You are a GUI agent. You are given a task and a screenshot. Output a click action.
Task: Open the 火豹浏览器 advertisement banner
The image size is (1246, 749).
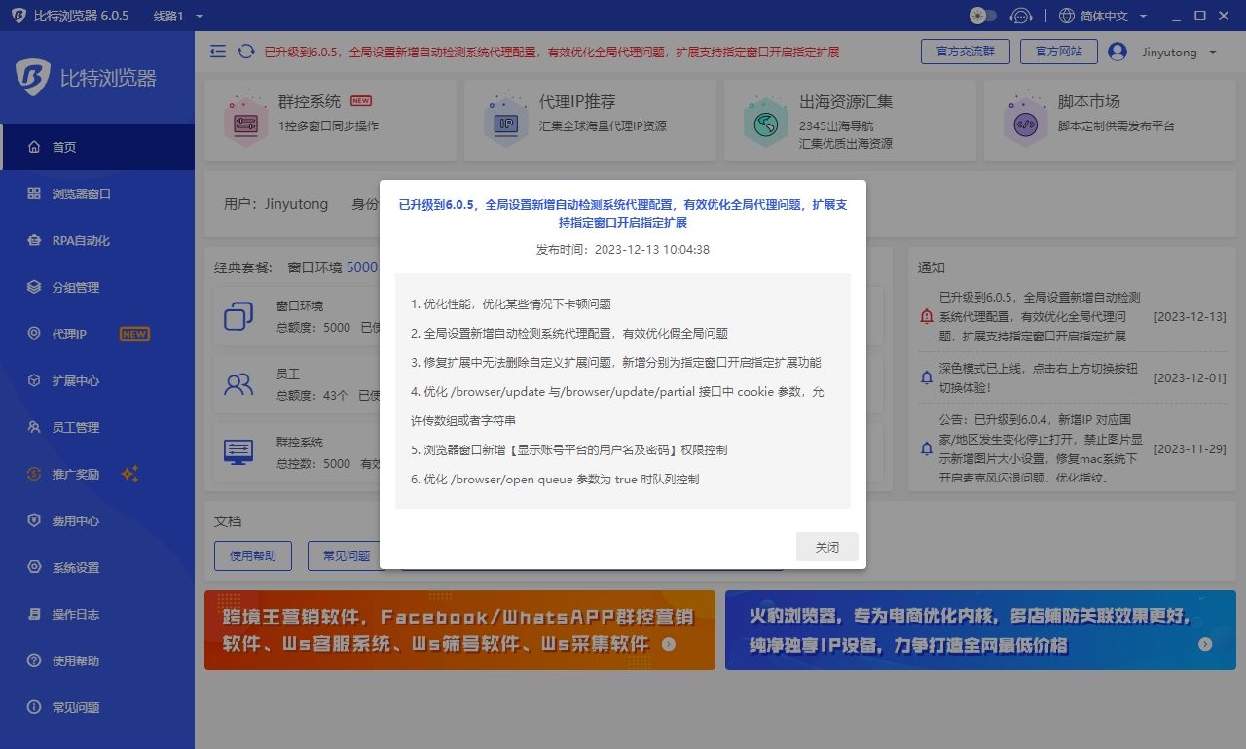pos(980,630)
